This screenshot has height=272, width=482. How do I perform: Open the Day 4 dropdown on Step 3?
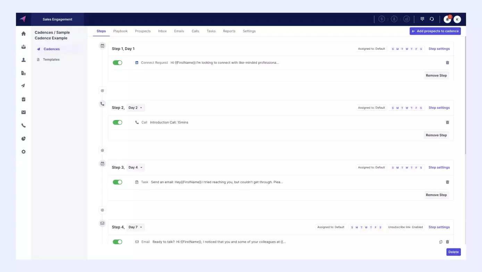coord(135,167)
